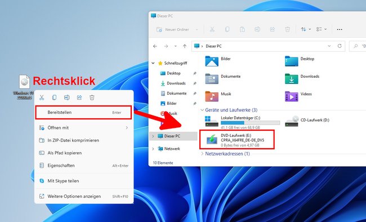The image size is (366, 222).
Task: Click the three-dots more options button
Action: 340,29
